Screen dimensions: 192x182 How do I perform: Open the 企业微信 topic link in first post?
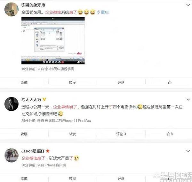click(53, 12)
